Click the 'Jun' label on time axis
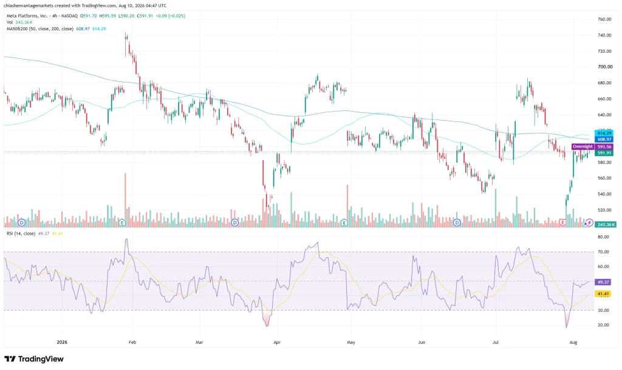This screenshot has width=622, height=370. click(422, 342)
